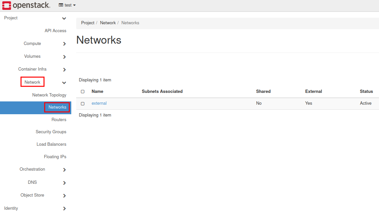Click the OpenStack logo icon
Screen dimensions: 379x213
(x=7, y=5)
